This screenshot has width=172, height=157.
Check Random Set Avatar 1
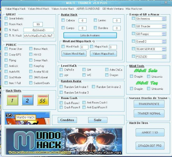point(61,87)
